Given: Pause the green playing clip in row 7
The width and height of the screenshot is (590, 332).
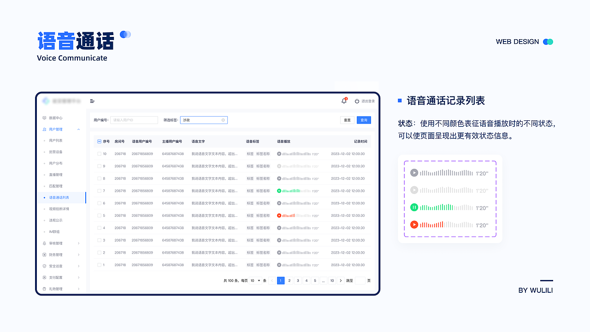Looking at the screenshot, I should click(x=279, y=190).
